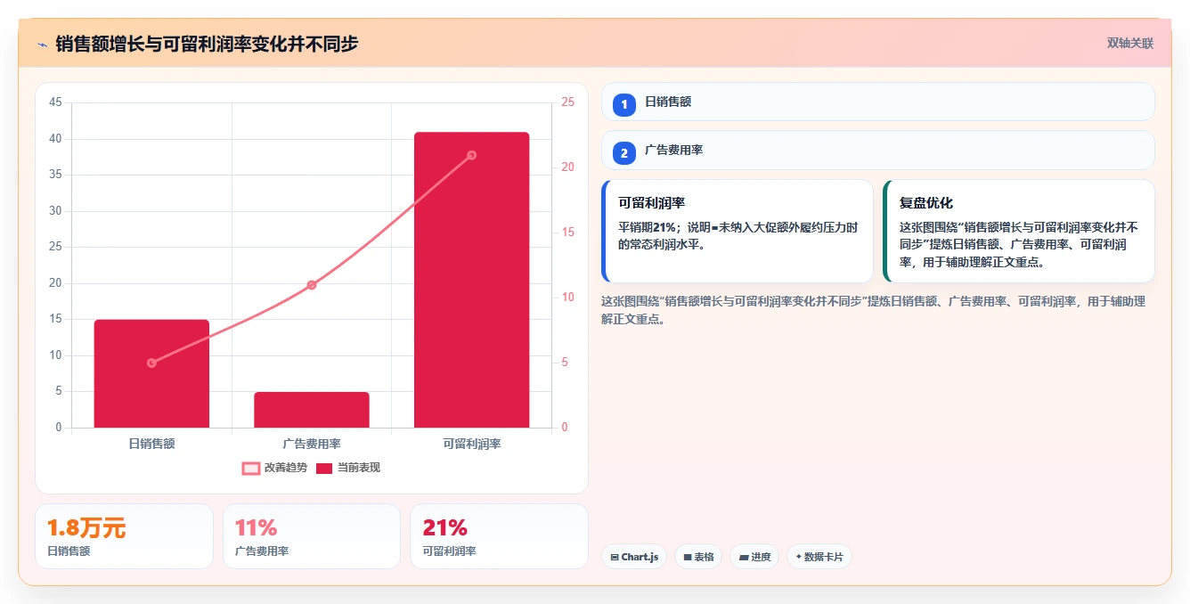Toggle the 当前表现 legend entry
Screen dimensions: 1190x604
click(348, 468)
